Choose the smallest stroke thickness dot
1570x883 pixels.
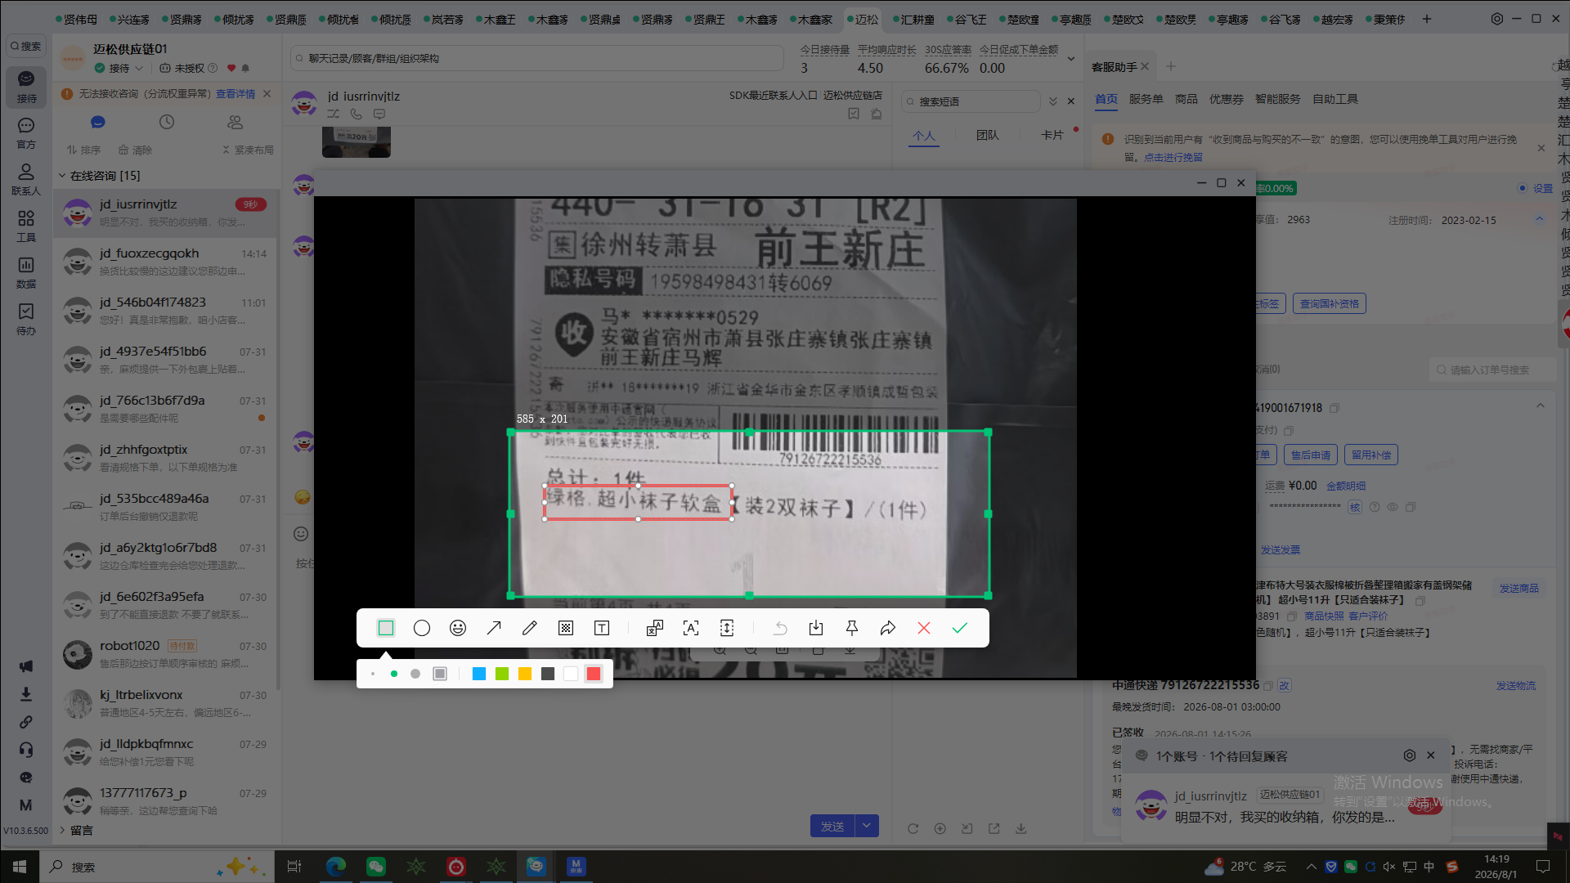coord(373,674)
